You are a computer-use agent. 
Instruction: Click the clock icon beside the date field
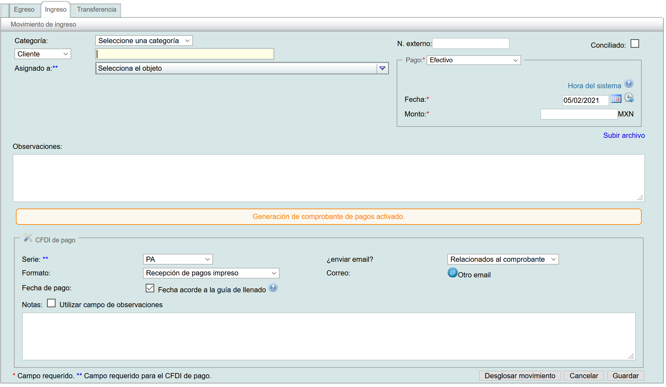coord(629,98)
